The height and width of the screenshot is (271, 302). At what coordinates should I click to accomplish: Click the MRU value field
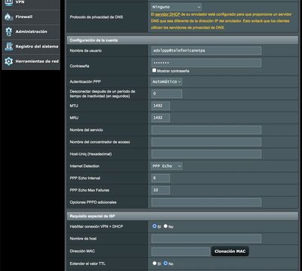pyautogui.click(x=161, y=117)
